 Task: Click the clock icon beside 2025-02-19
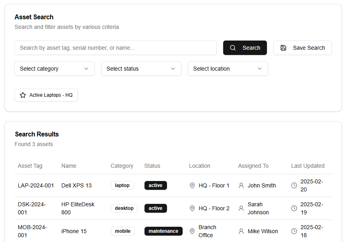(294, 208)
